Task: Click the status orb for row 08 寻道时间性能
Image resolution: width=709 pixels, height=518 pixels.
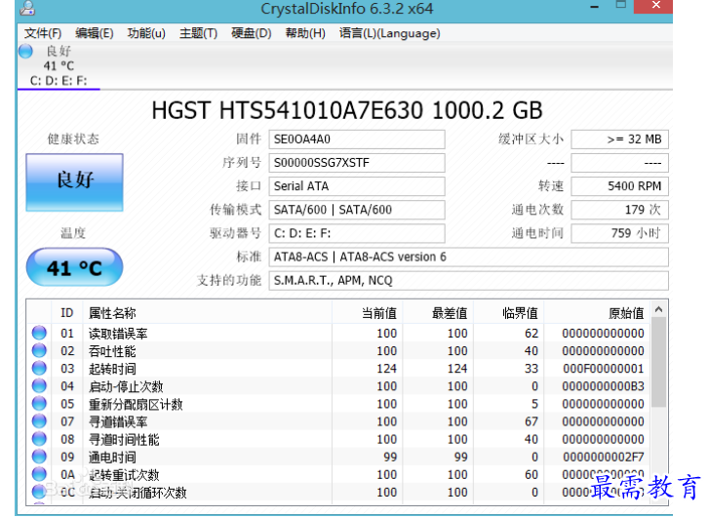Action: coord(39,439)
